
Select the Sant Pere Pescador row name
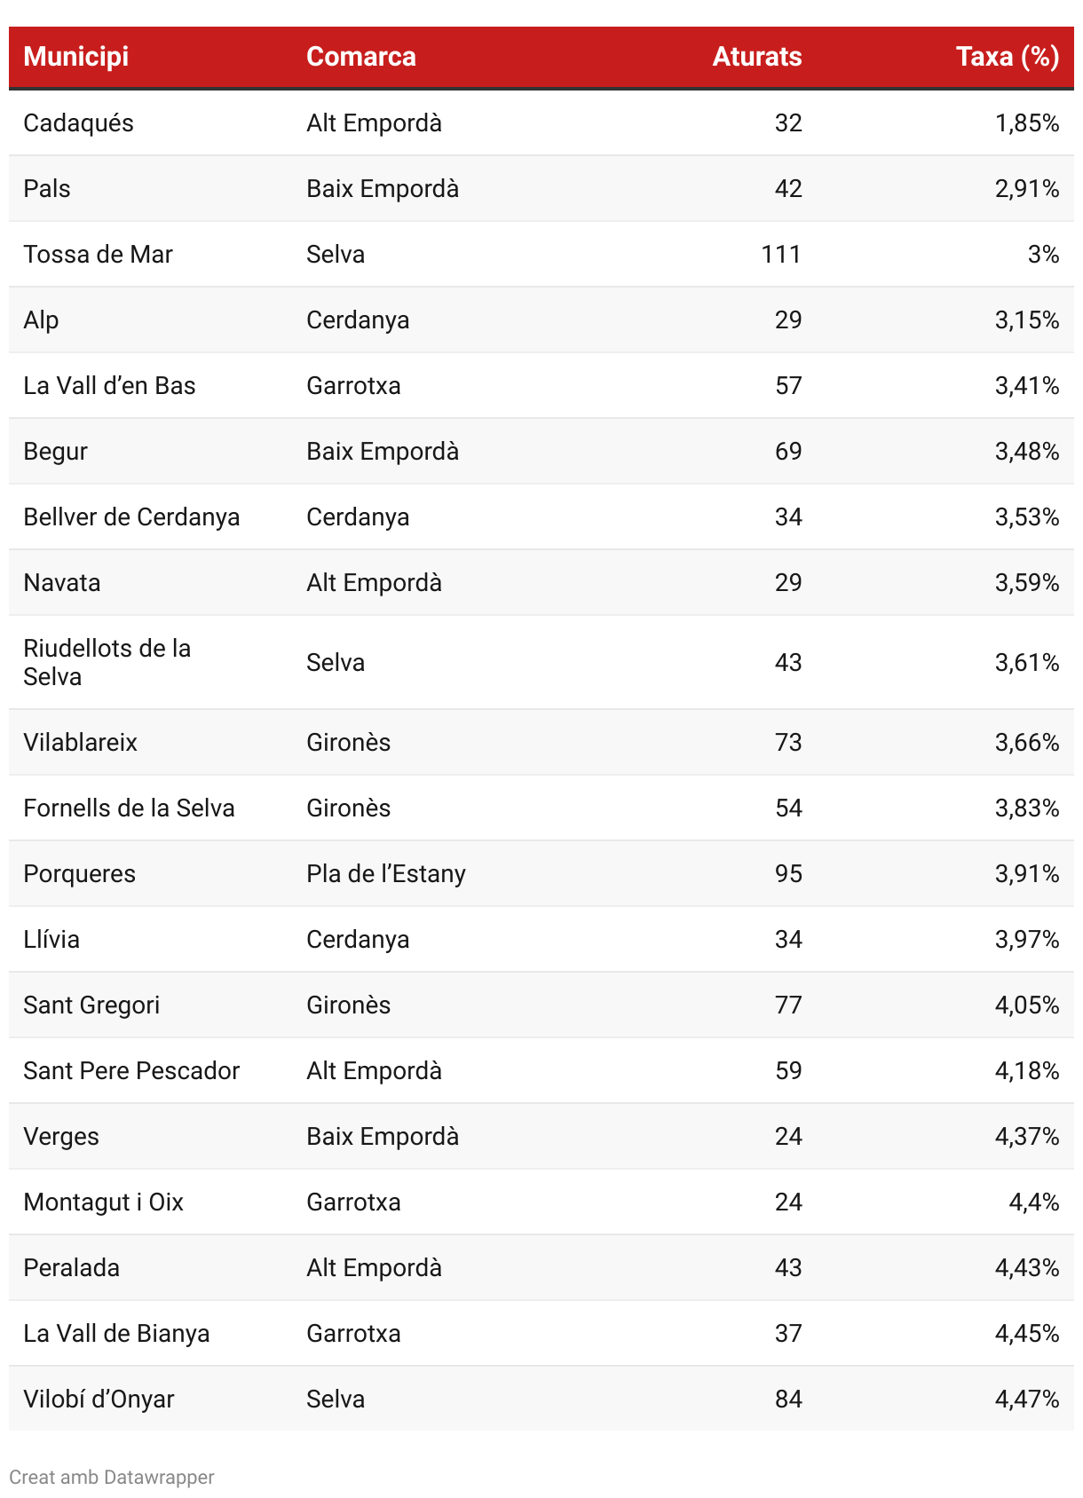pyautogui.click(x=131, y=1071)
